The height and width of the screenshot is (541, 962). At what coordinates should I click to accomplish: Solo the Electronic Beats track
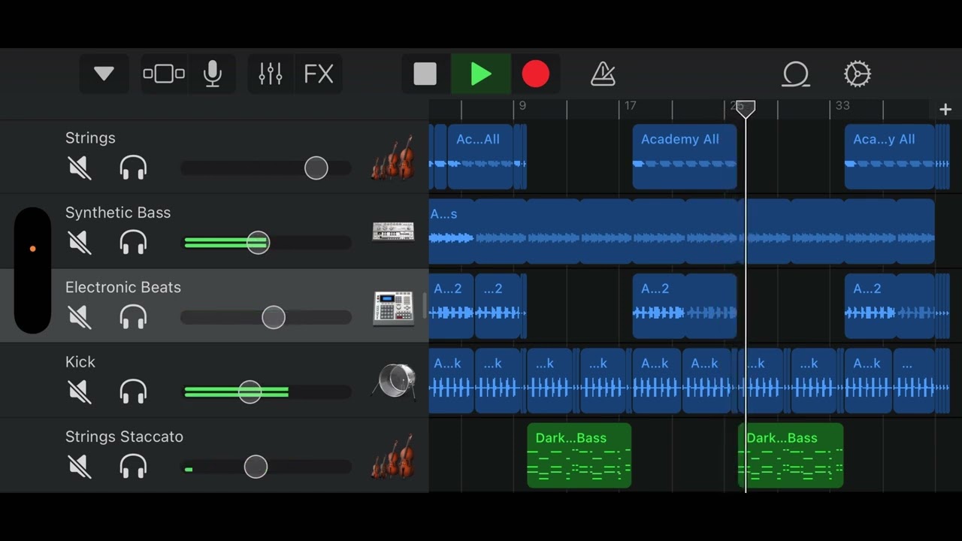click(133, 317)
